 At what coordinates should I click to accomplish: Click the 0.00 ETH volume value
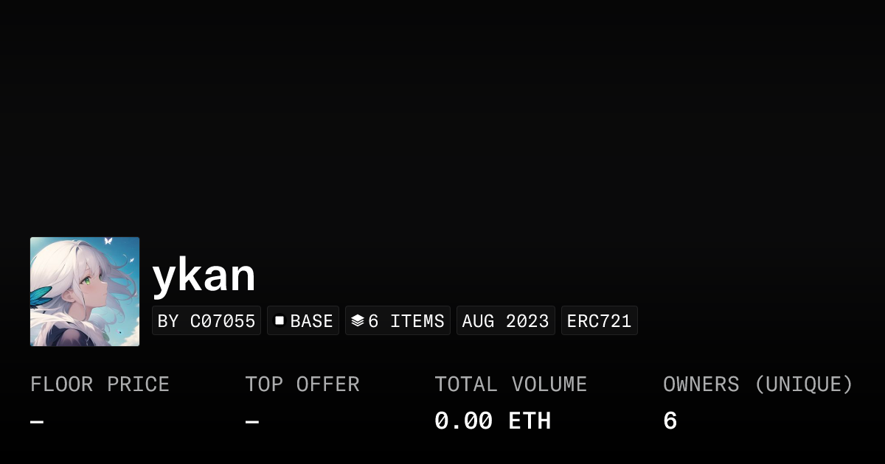tap(492, 421)
